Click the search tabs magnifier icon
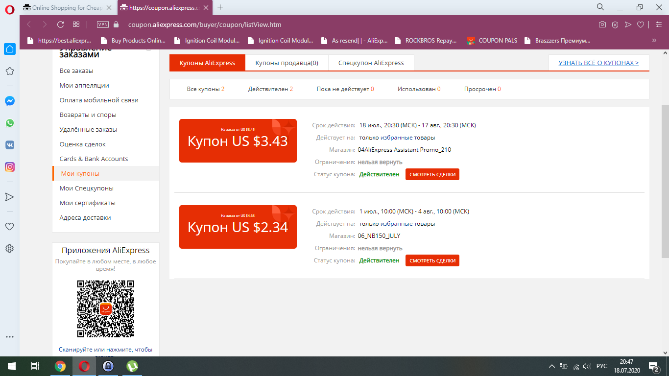The image size is (669, 376). coord(600,7)
